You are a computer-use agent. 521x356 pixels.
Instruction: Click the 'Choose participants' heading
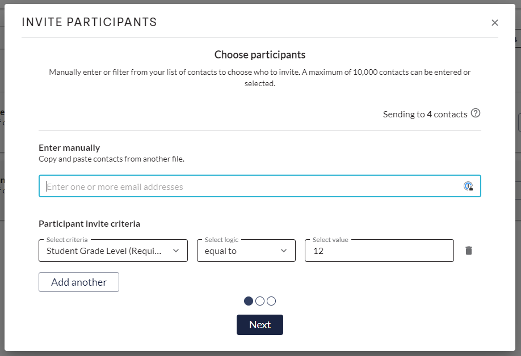coord(260,54)
